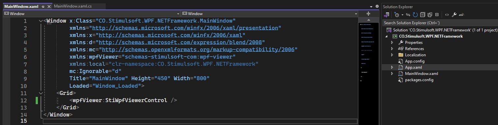Image resolution: width=498 pixels, height=125 pixels.
Task: Expand the Properties node
Action: tap(392, 43)
